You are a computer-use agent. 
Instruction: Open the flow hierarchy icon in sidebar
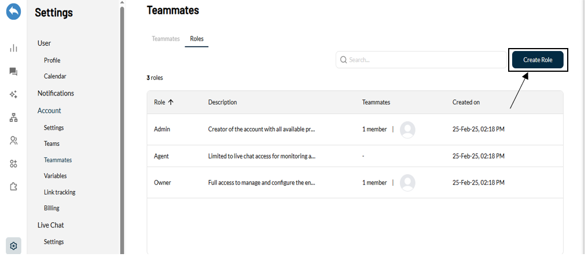tap(13, 118)
